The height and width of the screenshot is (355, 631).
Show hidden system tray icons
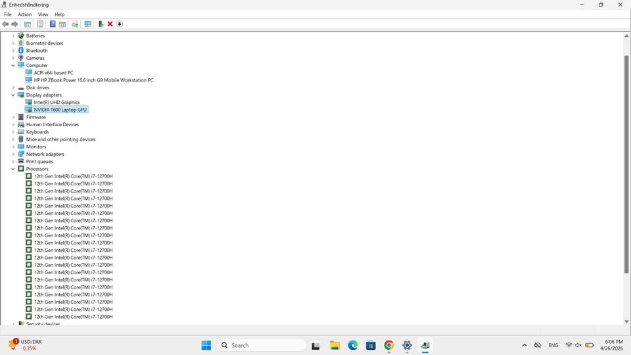tap(525, 345)
